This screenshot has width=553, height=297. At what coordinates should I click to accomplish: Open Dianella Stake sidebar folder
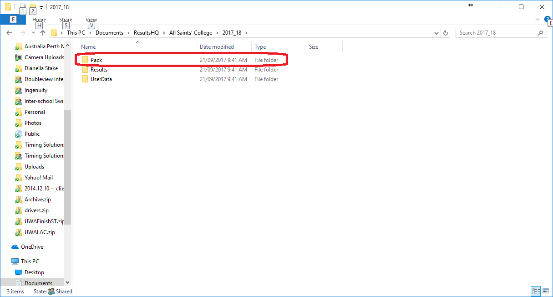click(x=36, y=68)
